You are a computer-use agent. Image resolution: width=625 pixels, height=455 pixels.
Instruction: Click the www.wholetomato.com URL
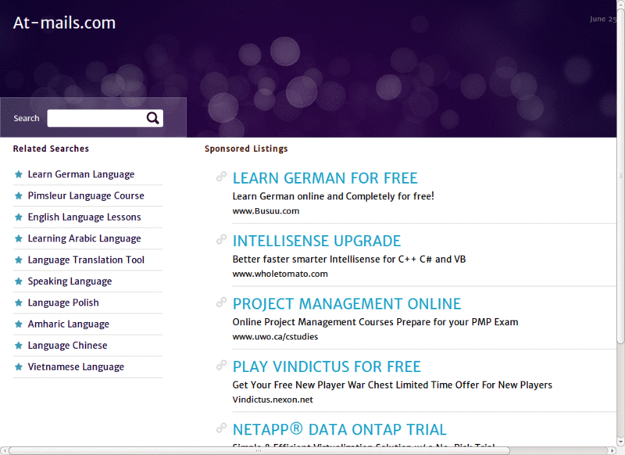[x=280, y=274]
